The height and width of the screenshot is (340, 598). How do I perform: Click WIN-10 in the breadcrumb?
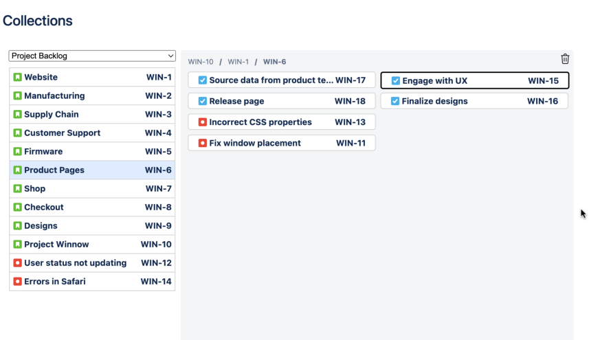[x=201, y=62]
